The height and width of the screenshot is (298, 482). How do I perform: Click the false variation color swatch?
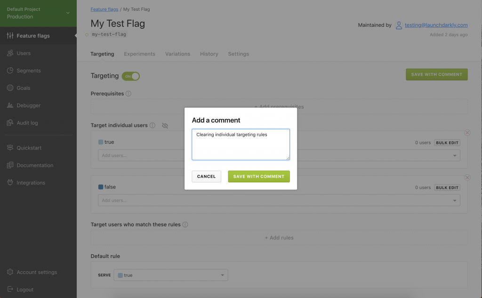101,187
